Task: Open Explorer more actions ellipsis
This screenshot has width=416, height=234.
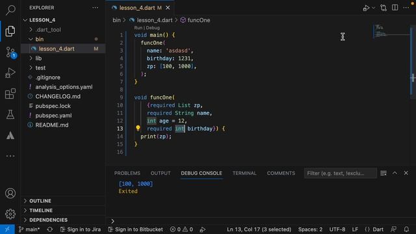Action: point(96,8)
